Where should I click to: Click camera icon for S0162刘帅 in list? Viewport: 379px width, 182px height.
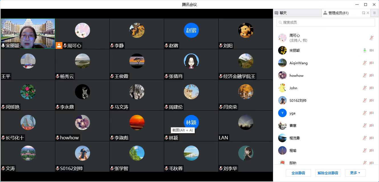372,100
